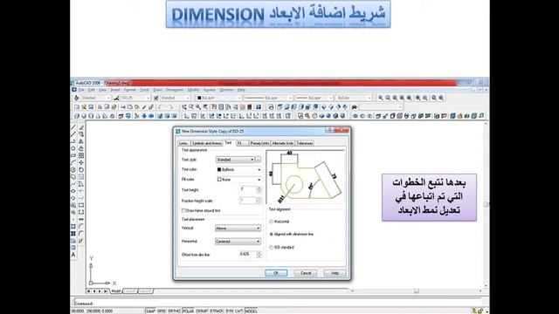
Task: Toggle OSNAP in status bar
Action: point(202,311)
